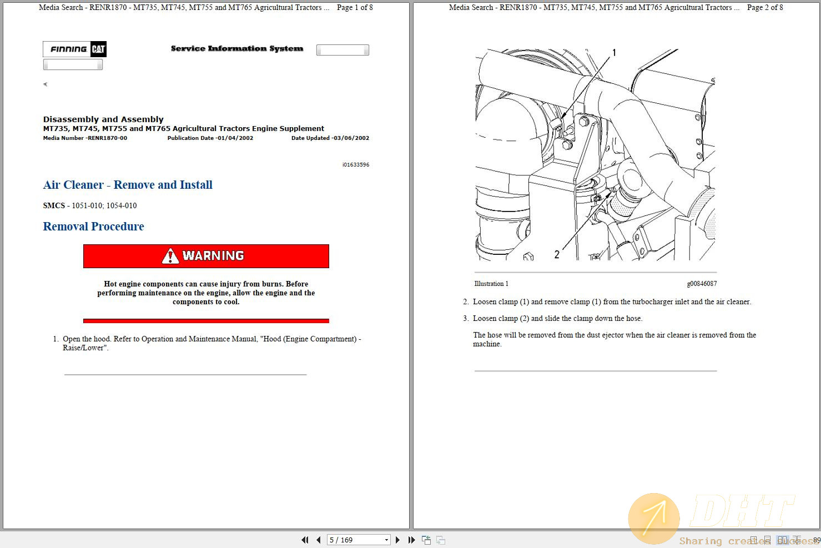The height and width of the screenshot is (548, 821).
Task: Click the back navigation arrow under the logo
Action: [45, 84]
